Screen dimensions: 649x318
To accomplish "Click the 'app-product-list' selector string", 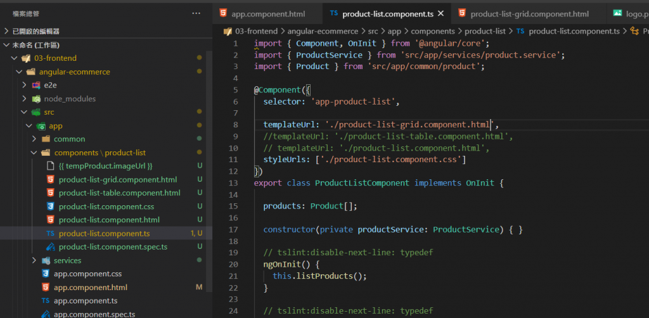I will [x=352, y=101].
